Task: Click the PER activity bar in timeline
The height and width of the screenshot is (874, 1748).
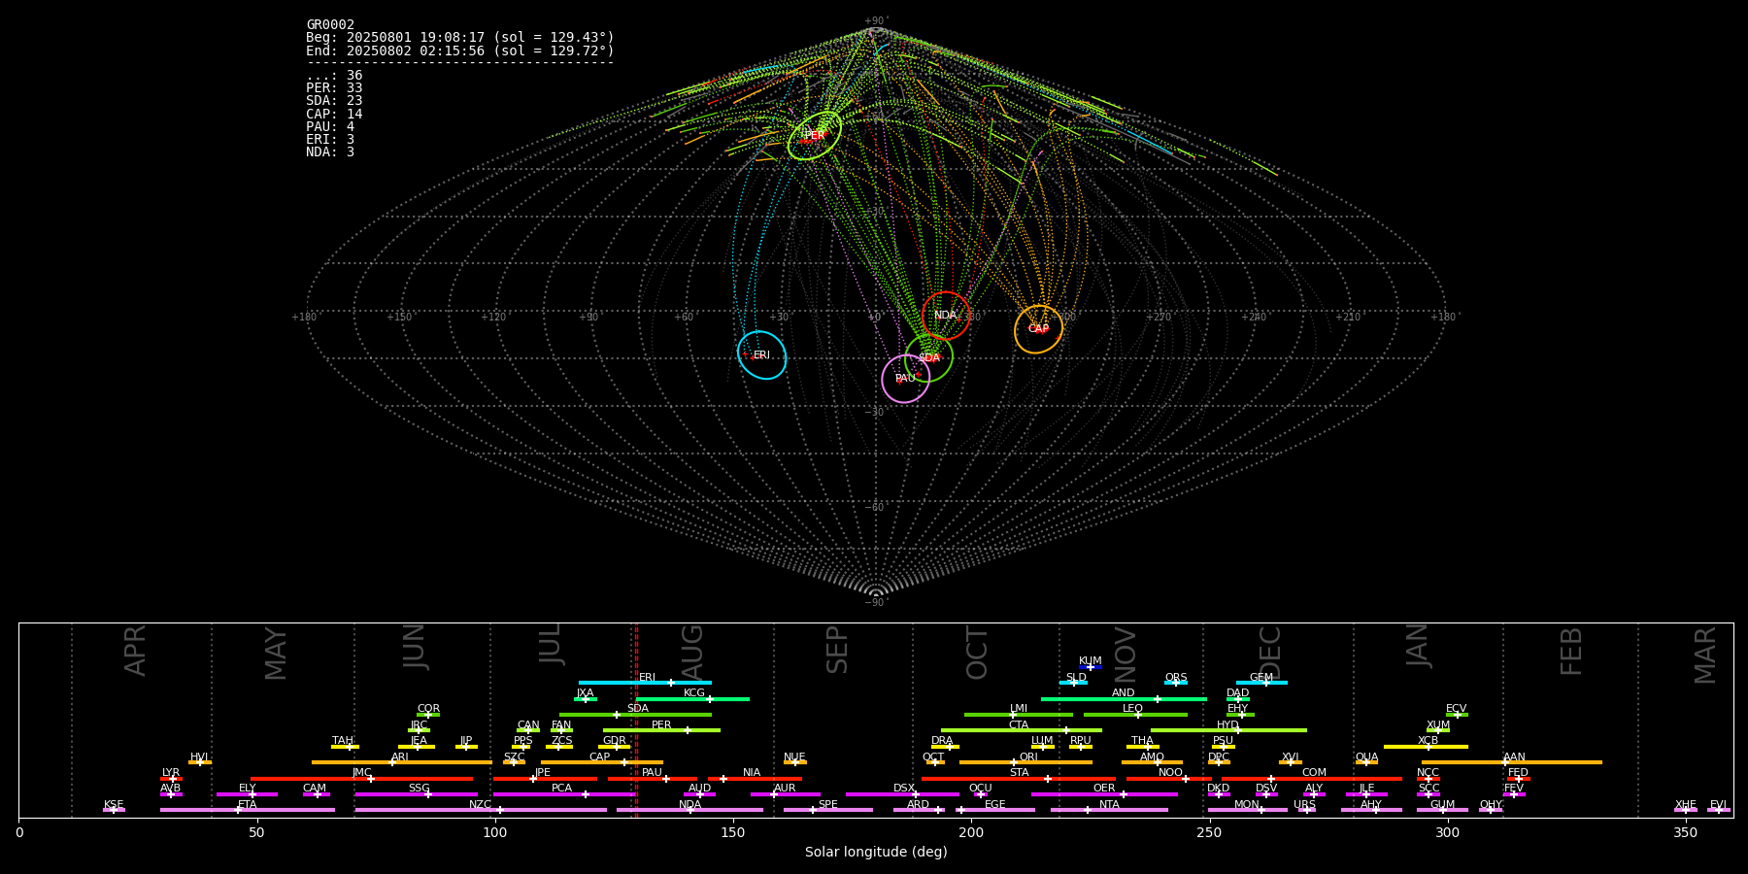Action: click(661, 730)
